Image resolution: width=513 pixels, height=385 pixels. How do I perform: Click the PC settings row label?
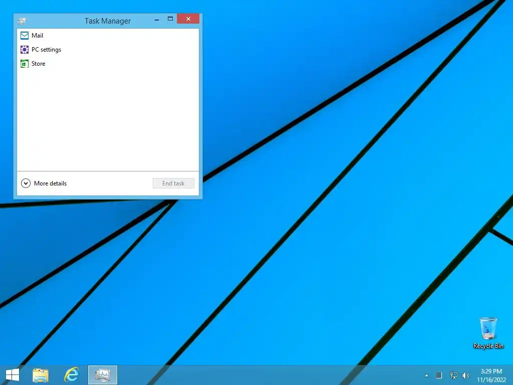46,50
